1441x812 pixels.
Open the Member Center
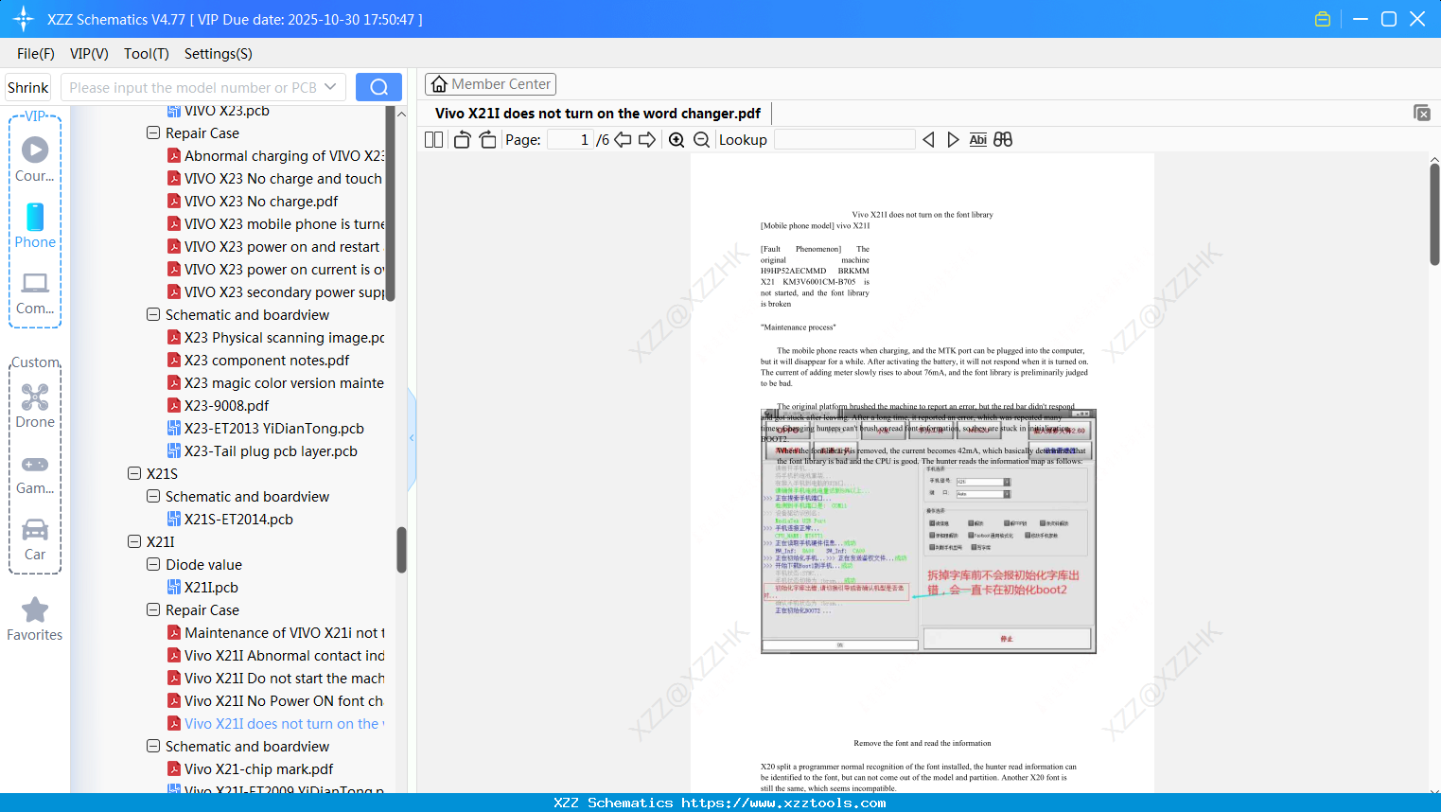click(490, 84)
